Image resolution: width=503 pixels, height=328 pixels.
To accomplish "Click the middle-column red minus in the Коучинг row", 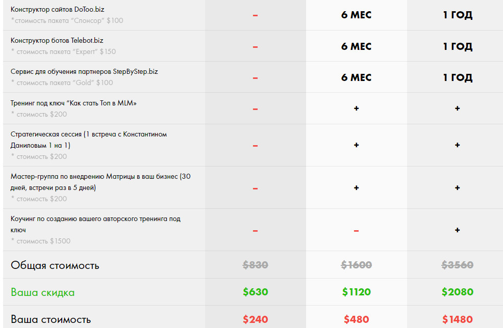I will coord(356,231).
